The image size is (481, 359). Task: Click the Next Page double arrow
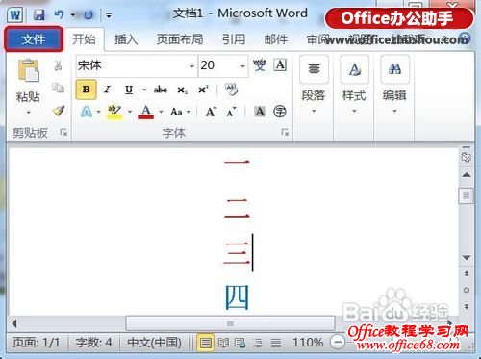pyautogui.click(x=467, y=307)
